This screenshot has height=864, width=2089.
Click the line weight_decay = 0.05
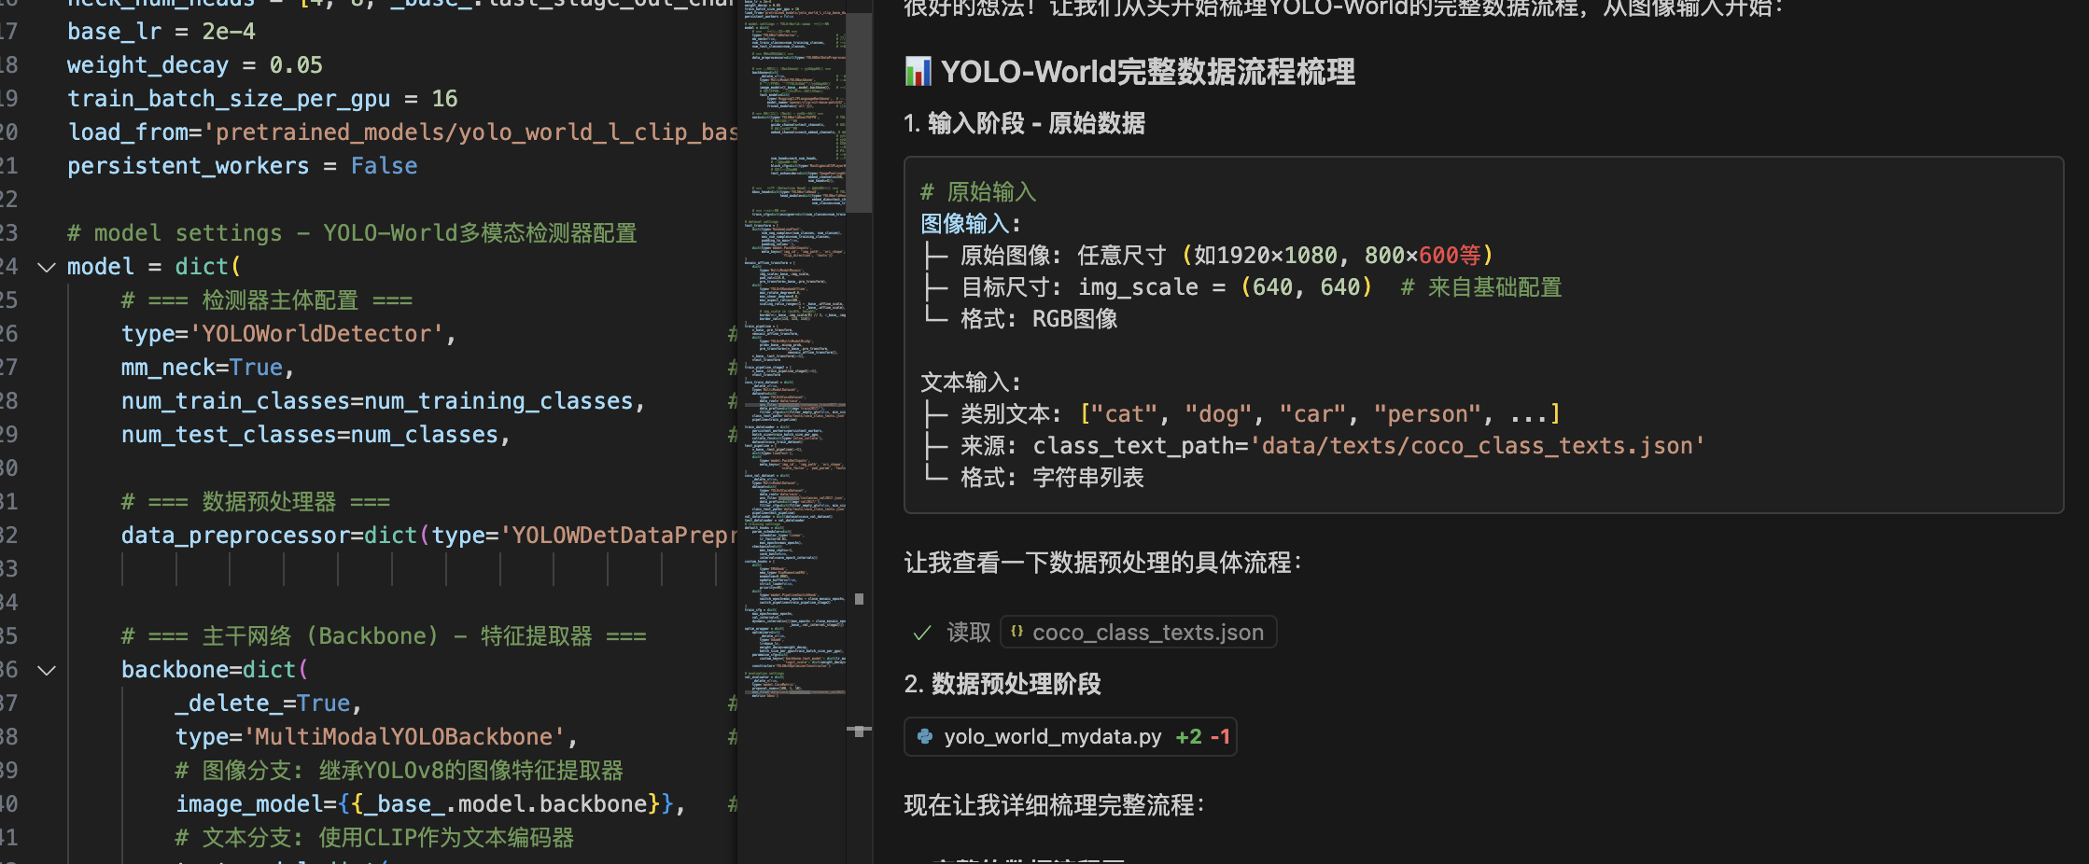click(194, 65)
